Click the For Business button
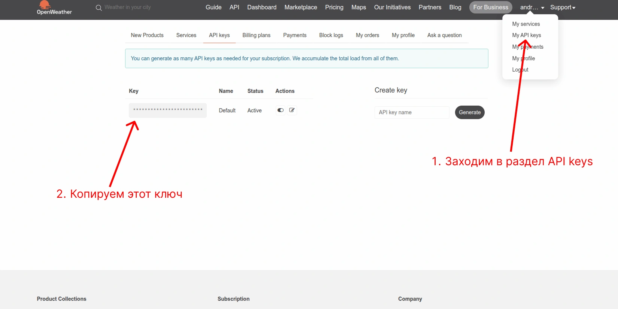618x309 pixels. (x=490, y=7)
